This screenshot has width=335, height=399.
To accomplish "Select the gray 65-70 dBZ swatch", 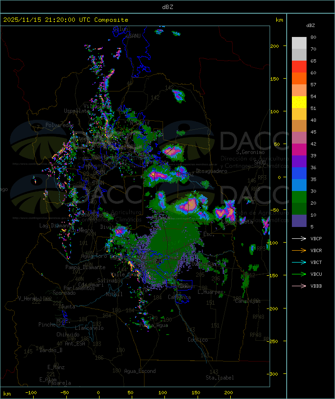I will [x=299, y=54].
